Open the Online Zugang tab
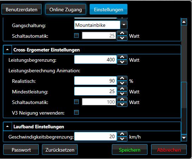The image size is (192, 159). (66, 10)
